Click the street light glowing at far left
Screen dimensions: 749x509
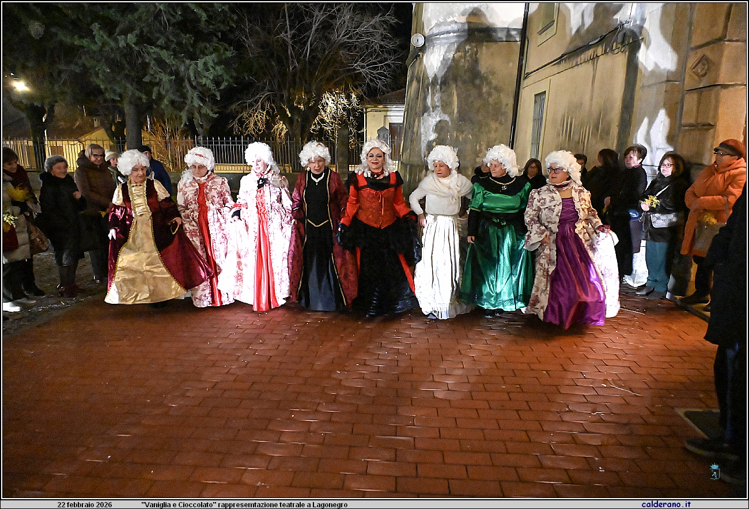(20, 86)
